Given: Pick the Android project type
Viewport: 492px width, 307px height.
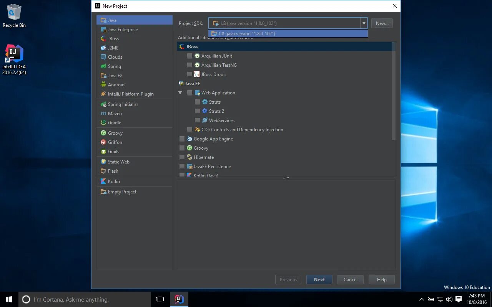Looking at the screenshot, I should point(135,84).
